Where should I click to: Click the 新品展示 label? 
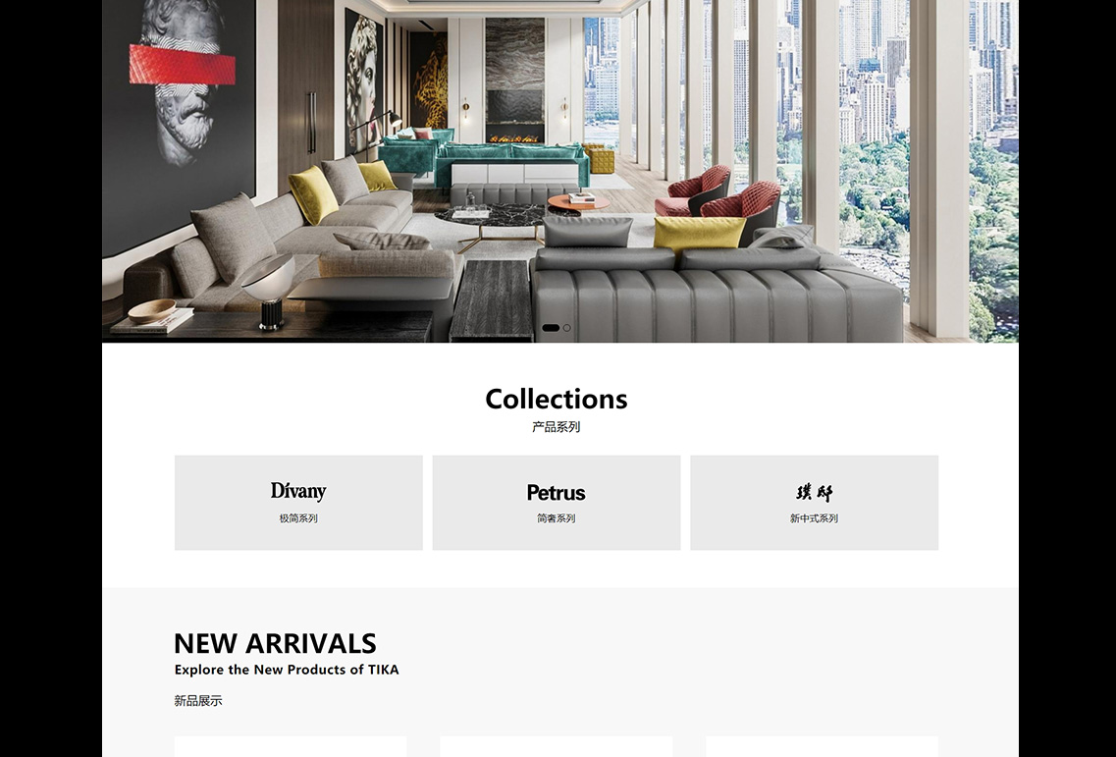[x=198, y=701]
